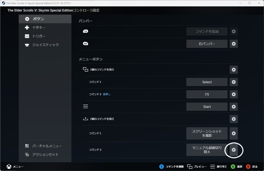The image size is (264, 171).
Task: Click the gear beside マニュアル録画切り替え
Action: pos(234,150)
